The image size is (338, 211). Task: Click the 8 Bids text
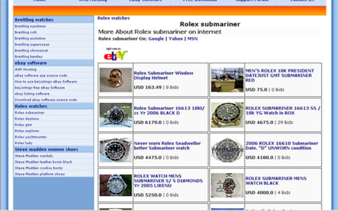[x=172, y=87]
